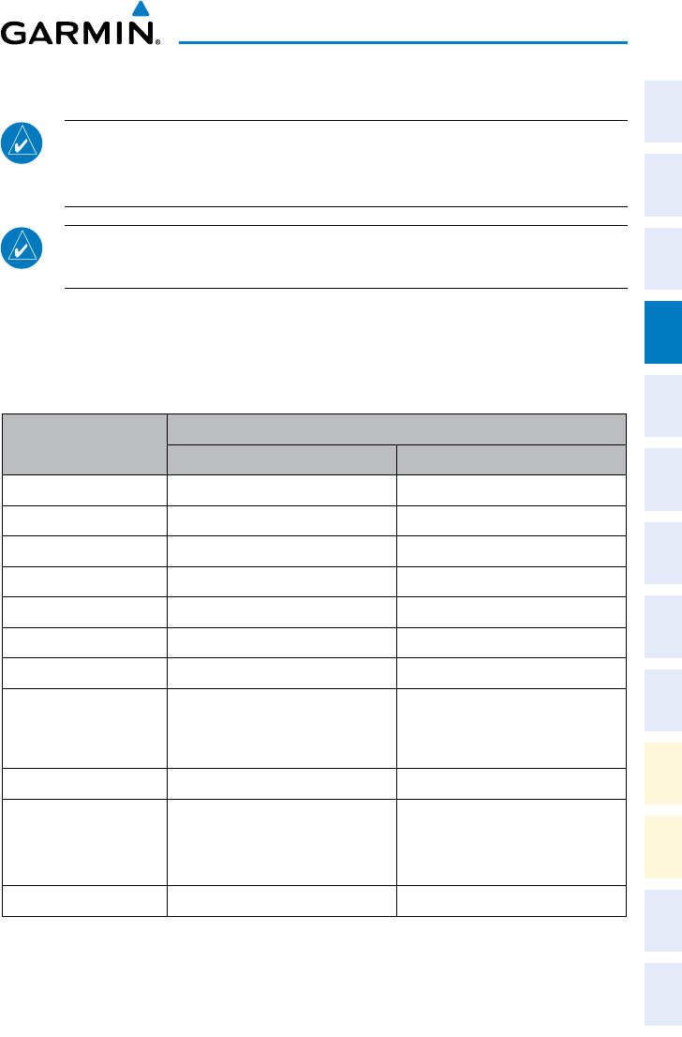Click the blue horizontal rule beside the logo
The width and height of the screenshot is (682, 1037).
[x=403, y=43]
